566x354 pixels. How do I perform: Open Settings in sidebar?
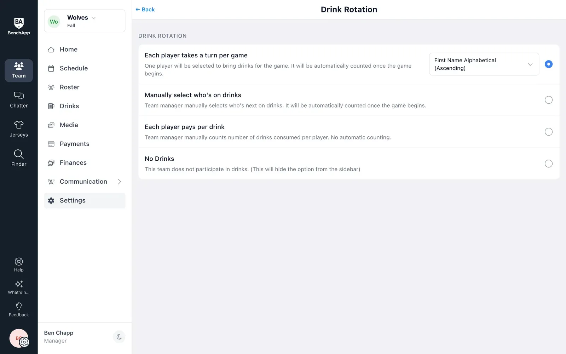pyautogui.click(x=85, y=200)
